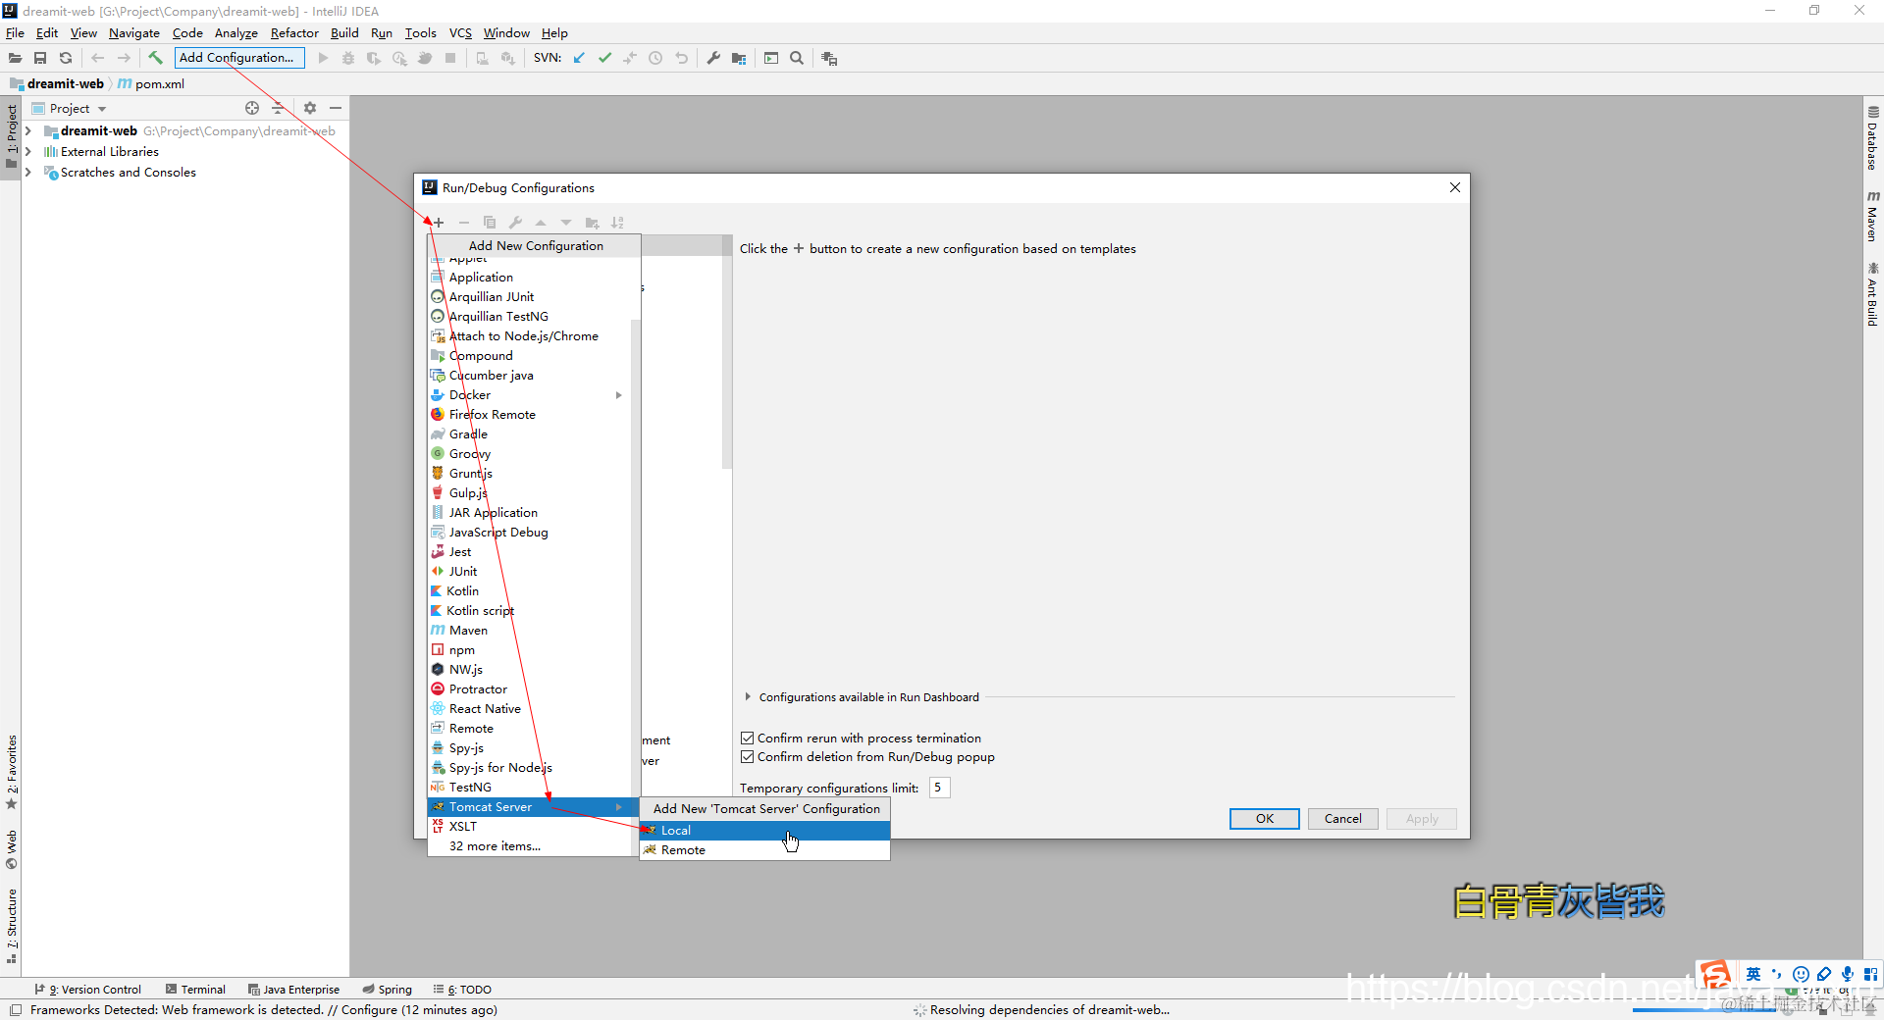Click the minus Remove Configuration icon
This screenshot has width=1884, height=1020.
coord(464,223)
